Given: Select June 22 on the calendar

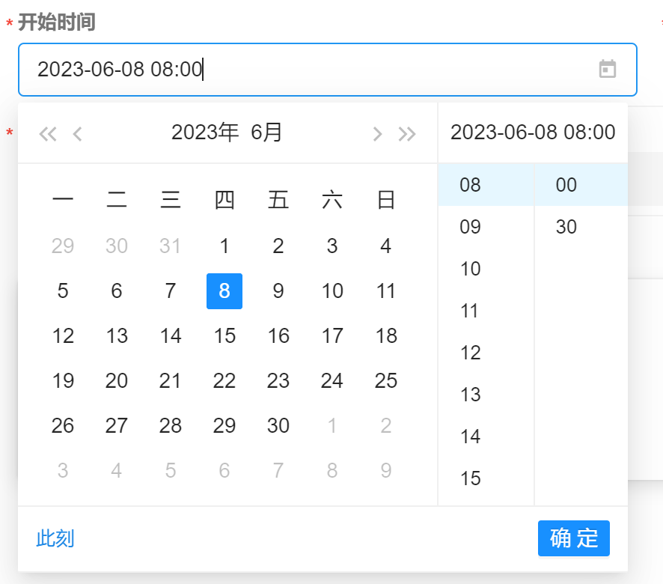Looking at the screenshot, I should pos(224,381).
